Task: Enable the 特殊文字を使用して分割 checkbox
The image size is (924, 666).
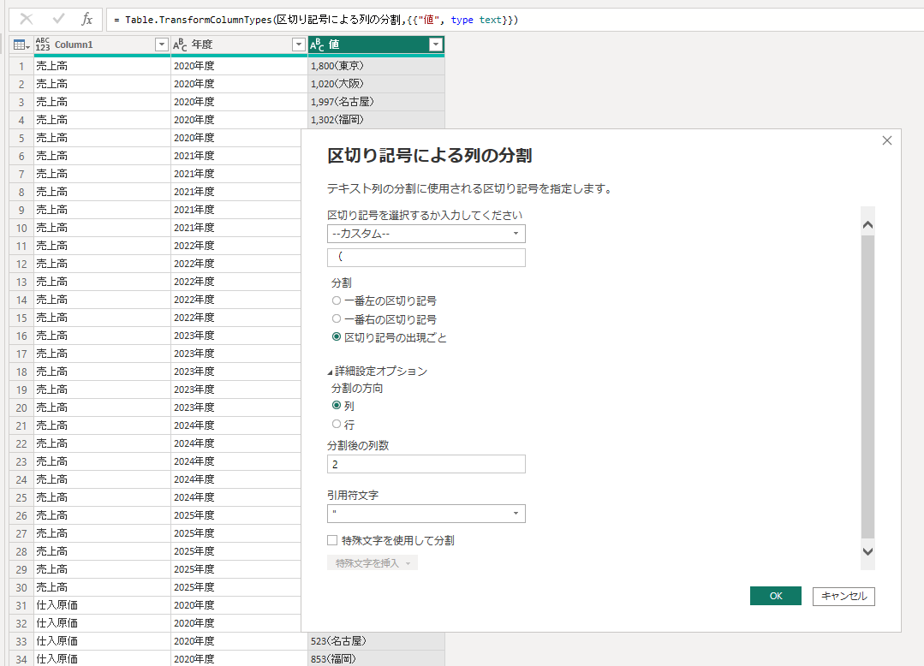Action: pos(333,540)
